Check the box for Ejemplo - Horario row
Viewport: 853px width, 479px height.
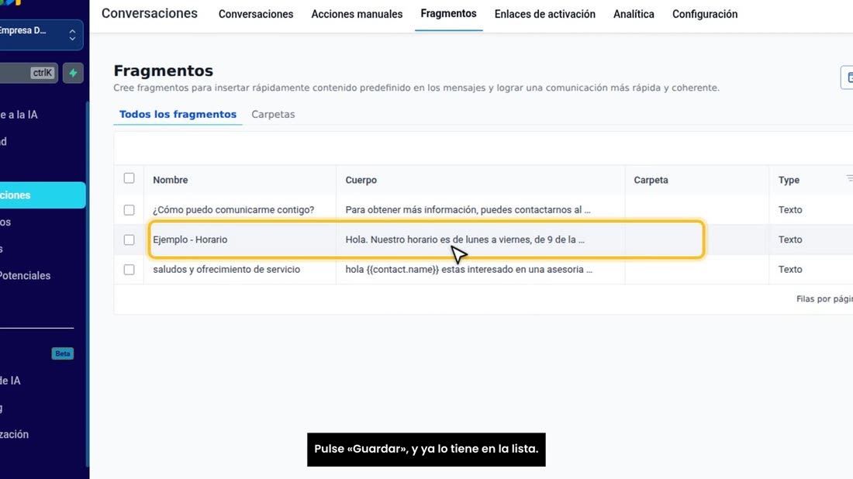[x=129, y=239]
